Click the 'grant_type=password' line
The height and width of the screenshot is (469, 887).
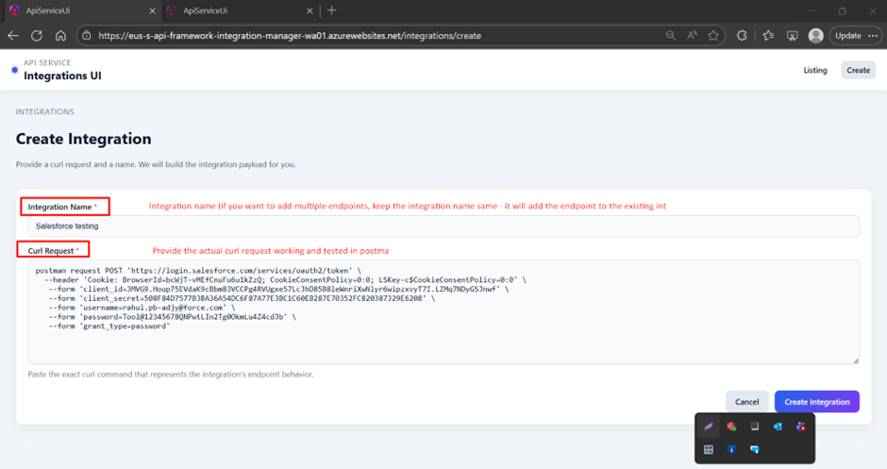[109, 327]
